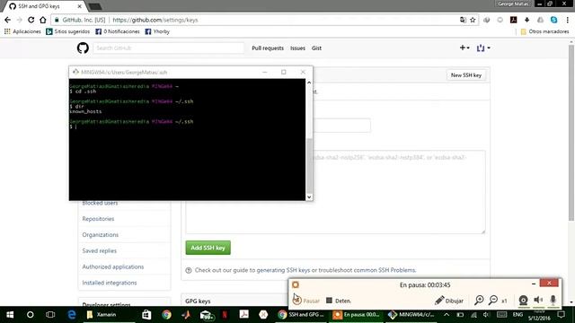This screenshot has width=575, height=323.
Task: Focus the Search GitHub field
Action: point(168,48)
